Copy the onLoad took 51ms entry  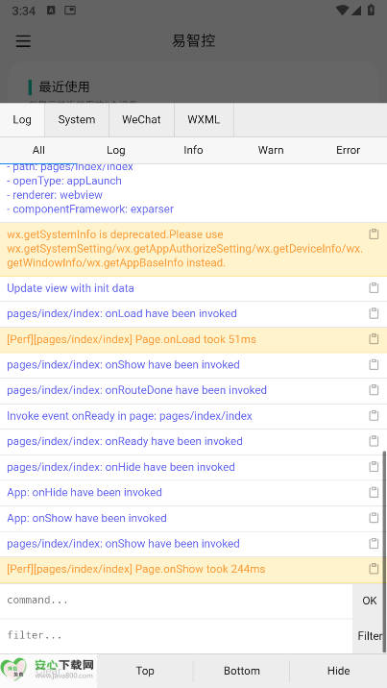point(374,339)
